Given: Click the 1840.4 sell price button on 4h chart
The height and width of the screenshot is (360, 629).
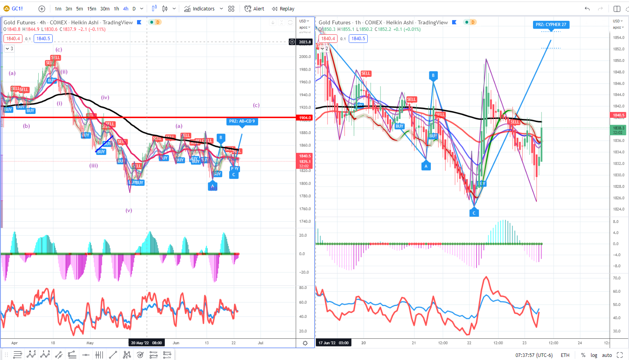Looking at the screenshot, I should (x=13, y=39).
